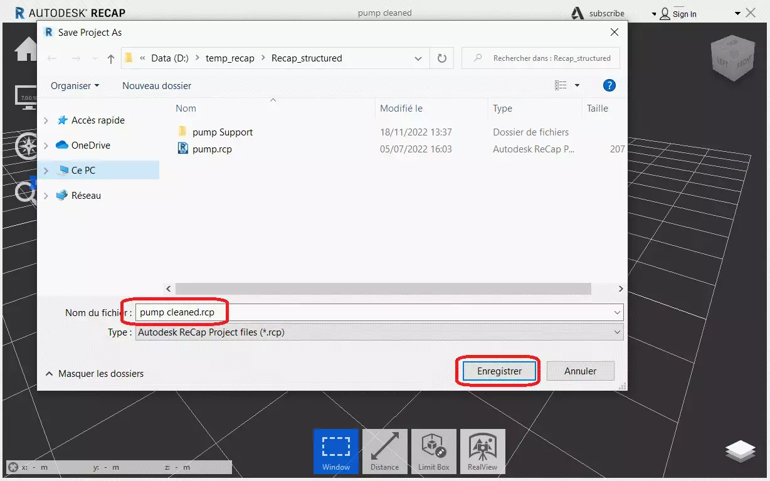Select the pump.rcp file

pyautogui.click(x=212, y=149)
